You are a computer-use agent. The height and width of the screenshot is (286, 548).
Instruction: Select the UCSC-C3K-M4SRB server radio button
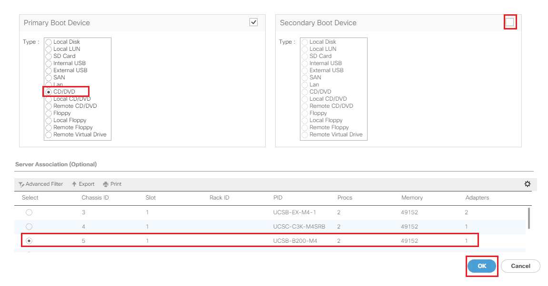pyautogui.click(x=29, y=227)
